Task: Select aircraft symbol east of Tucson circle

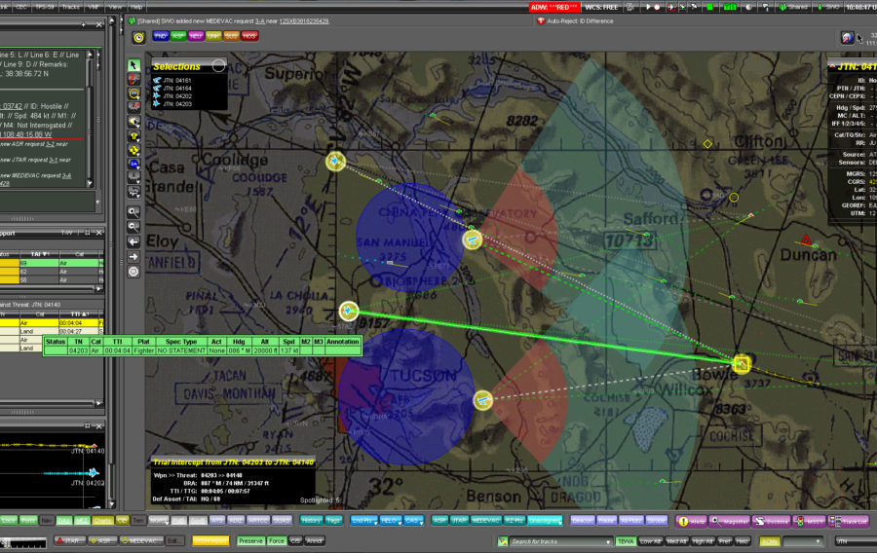Action: pyautogui.click(x=482, y=400)
